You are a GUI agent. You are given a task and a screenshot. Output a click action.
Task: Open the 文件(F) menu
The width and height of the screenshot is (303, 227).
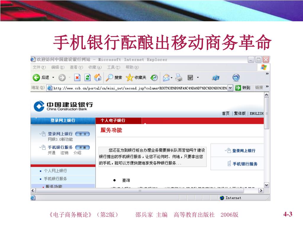(39, 67)
